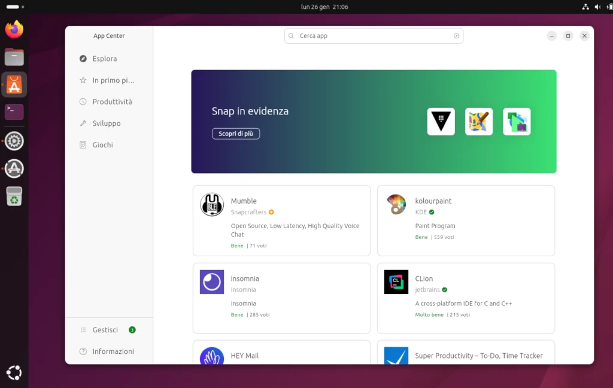The image size is (613, 388).
Task: Open the HEY Mail app icon
Action: coord(211,356)
